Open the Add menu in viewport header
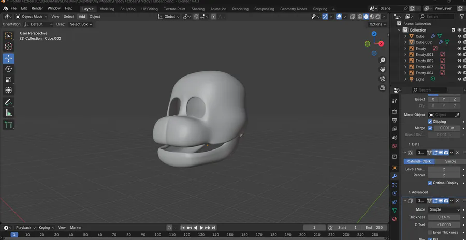The height and width of the screenshot is (240, 466). 82,17
